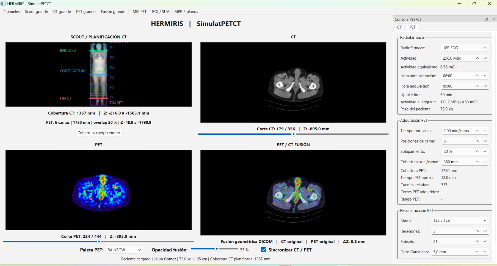The width and height of the screenshot is (497, 266).
Task: Increase Filtro Gaussiano value
Action: (x=477, y=252)
